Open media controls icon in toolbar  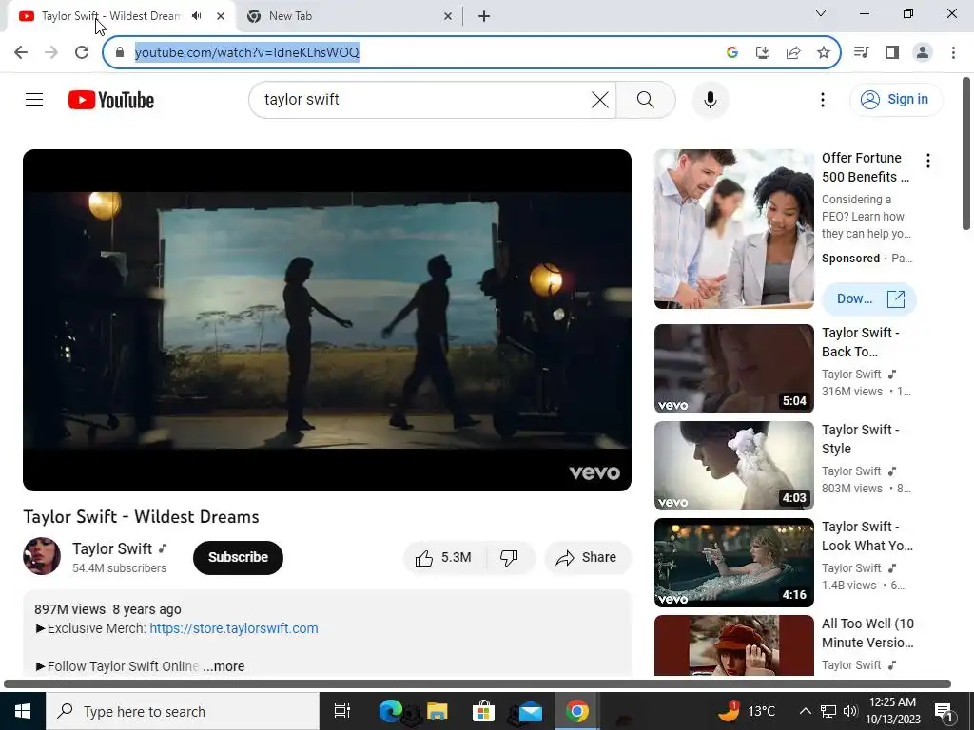(861, 52)
